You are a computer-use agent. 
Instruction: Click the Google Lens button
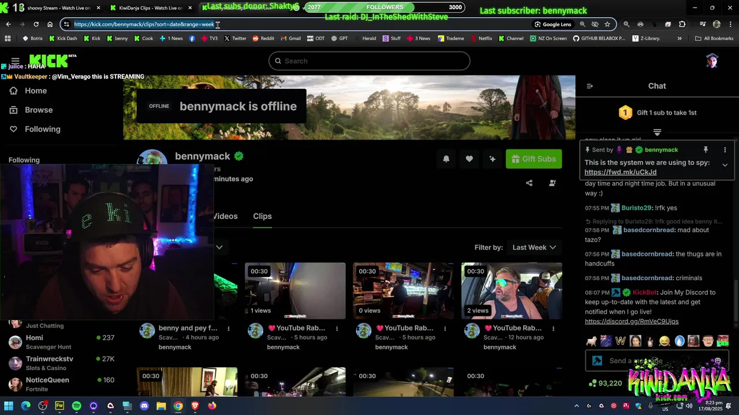pos(553,24)
